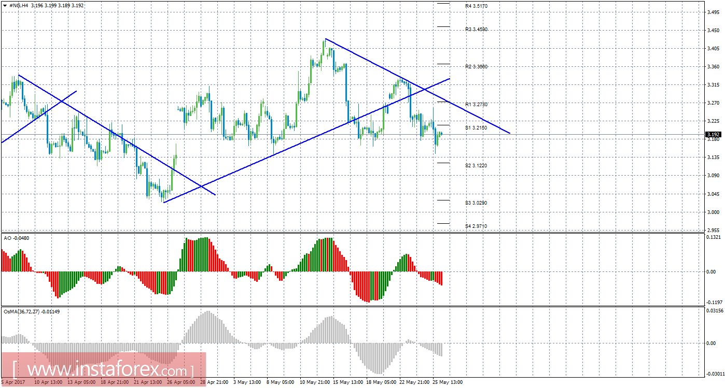Viewport: 725px width, 388px height.
Task: Click 3.405 on the price axis
Action: tap(713, 49)
